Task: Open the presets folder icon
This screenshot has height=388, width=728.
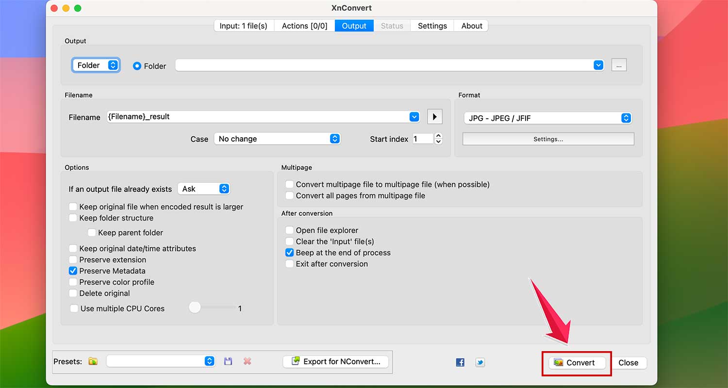Action: 93,361
